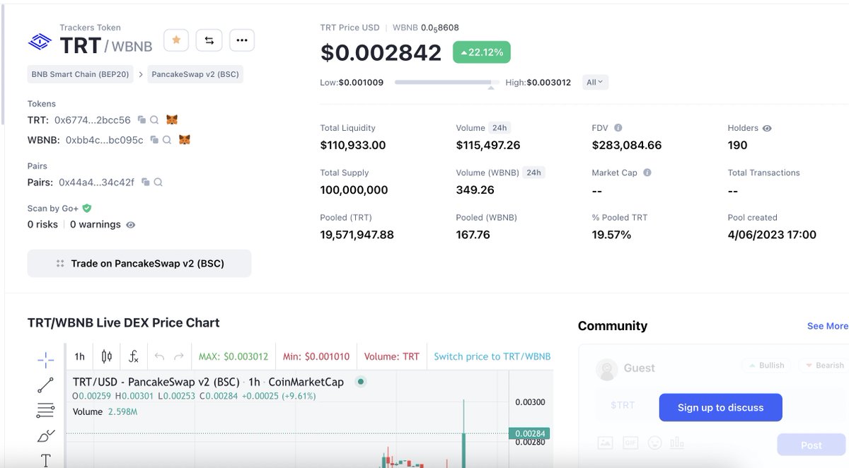The width and height of the screenshot is (849, 468).
Task: Select the Fibonacci retracement lines tool
Action: [45, 410]
